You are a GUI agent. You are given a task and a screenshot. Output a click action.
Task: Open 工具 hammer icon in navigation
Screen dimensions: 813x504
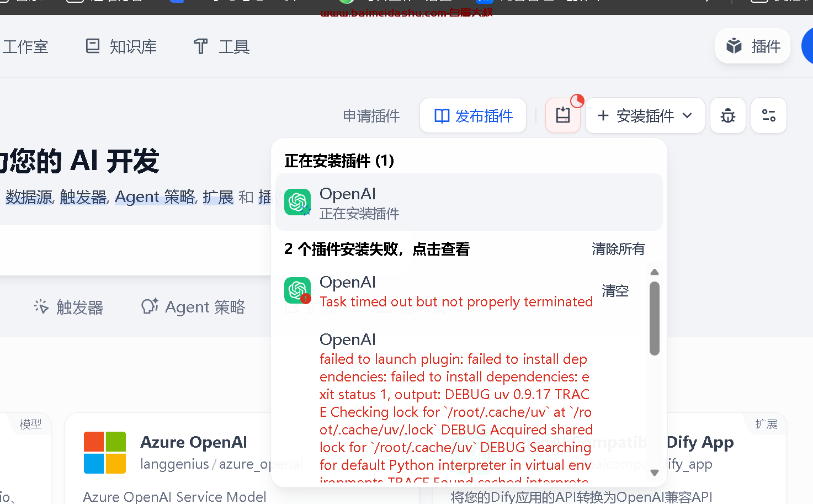[201, 46]
